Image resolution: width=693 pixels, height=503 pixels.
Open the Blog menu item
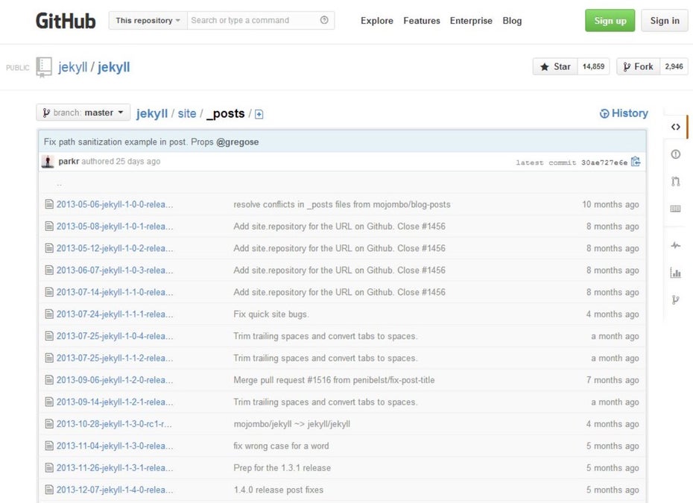point(512,21)
